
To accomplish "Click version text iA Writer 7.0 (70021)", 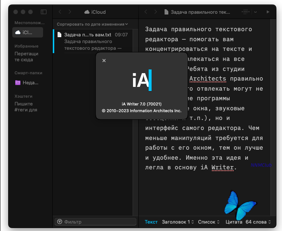I will [x=142, y=104].
